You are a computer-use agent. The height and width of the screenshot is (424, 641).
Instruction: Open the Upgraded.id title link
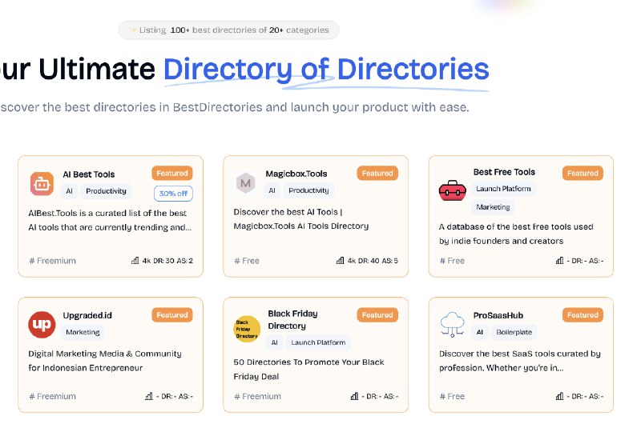tap(87, 315)
